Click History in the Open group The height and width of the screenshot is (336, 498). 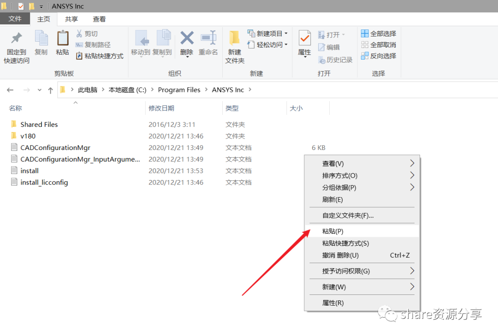coord(335,60)
